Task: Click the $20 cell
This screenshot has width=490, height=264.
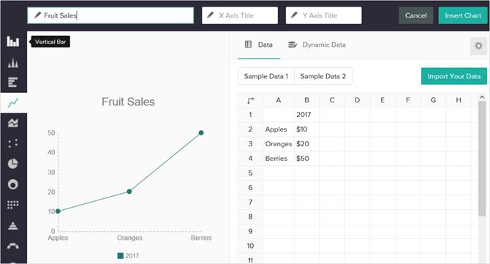Action: pos(306,144)
